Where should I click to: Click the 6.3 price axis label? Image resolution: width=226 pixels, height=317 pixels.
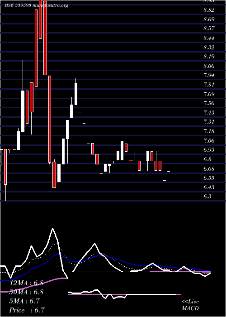[207, 197]
